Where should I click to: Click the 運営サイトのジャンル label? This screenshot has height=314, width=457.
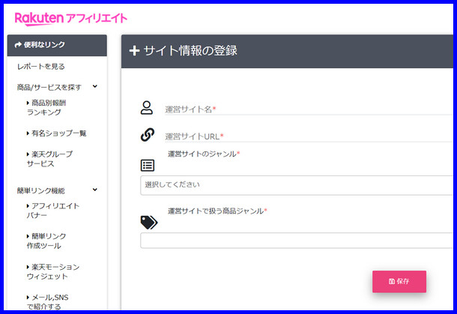click(204, 154)
